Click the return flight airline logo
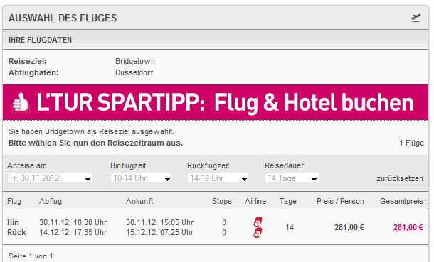The height and width of the screenshot is (262, 434). point(258,232)
